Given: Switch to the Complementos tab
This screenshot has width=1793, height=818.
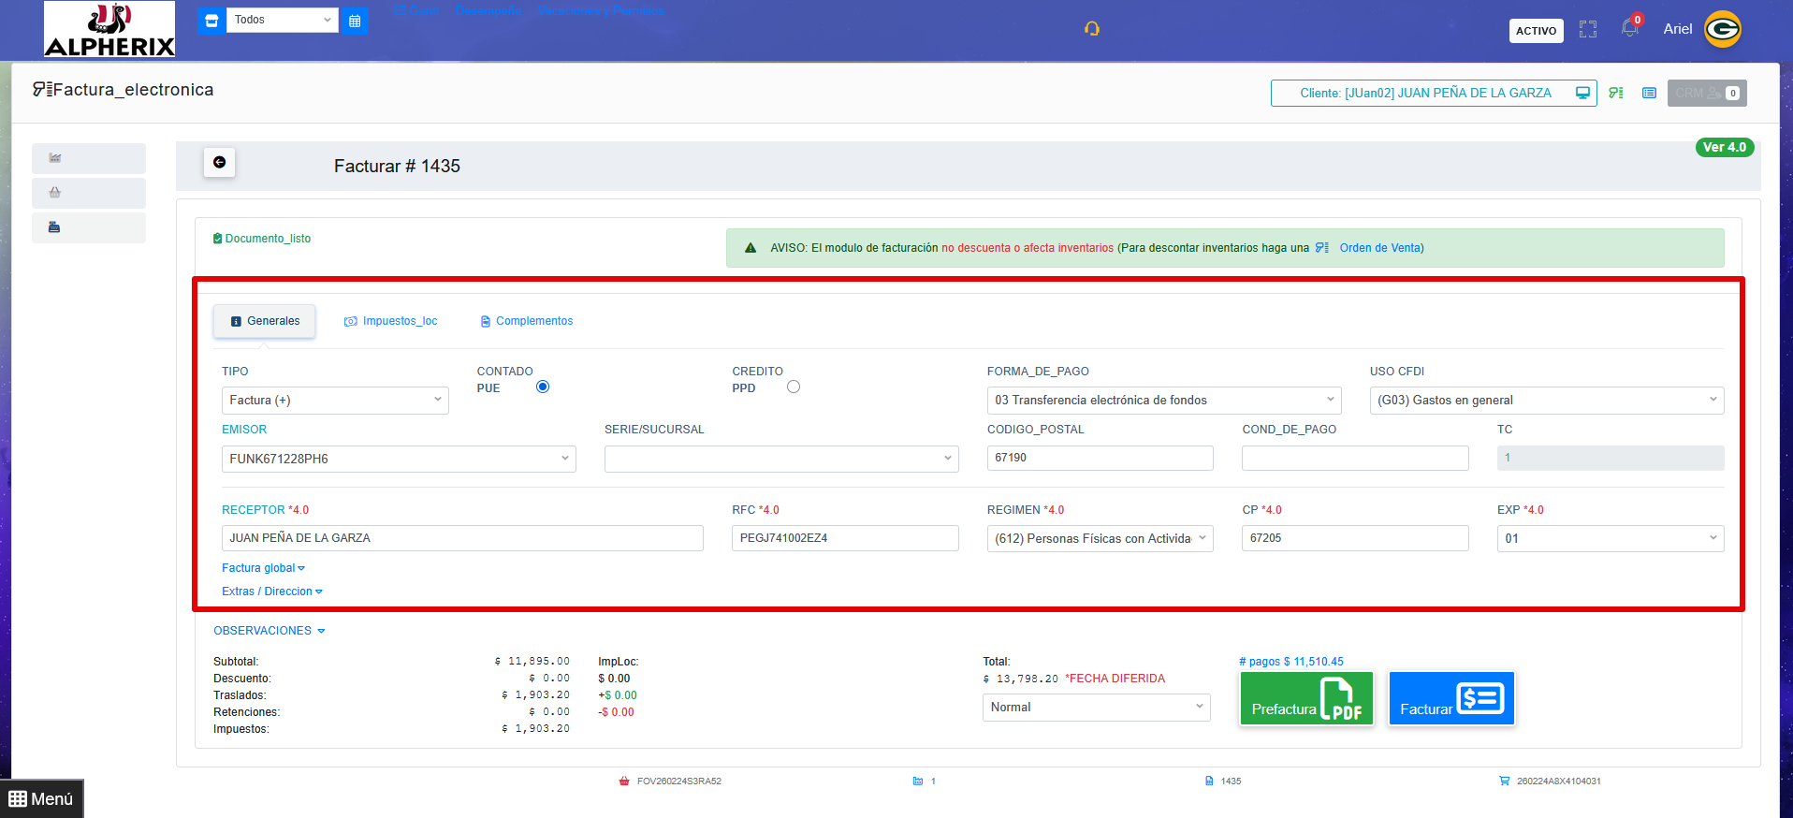Looking at the screenshot, I should [526, 321].
